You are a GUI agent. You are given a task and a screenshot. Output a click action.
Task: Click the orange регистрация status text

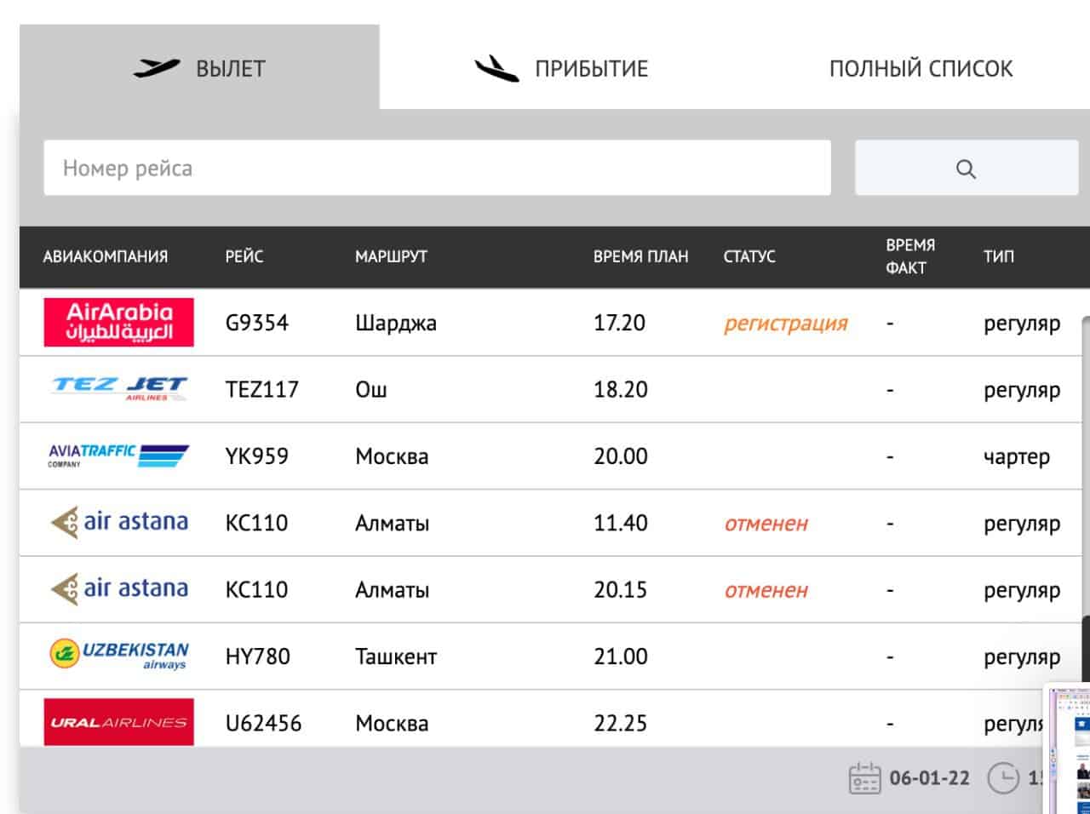click(x=785, y=324)
